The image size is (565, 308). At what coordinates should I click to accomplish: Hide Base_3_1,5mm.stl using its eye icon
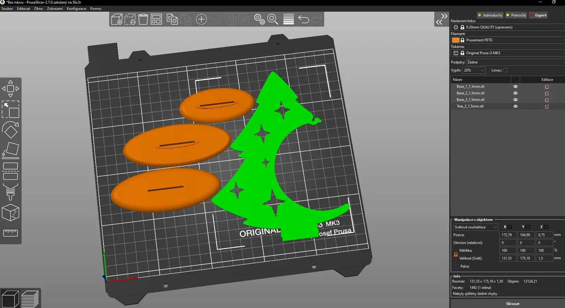(516, 100)
